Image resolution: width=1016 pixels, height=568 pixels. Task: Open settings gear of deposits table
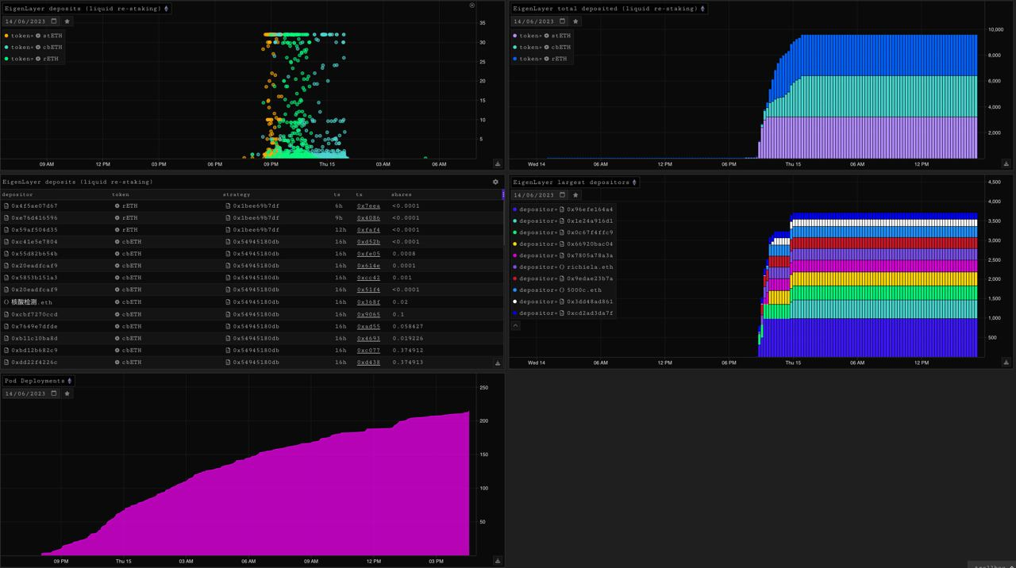[x=496, y=182]
